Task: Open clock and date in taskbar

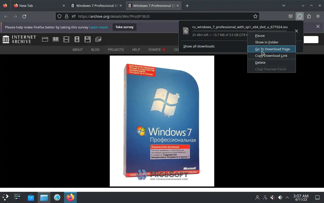Action: point(301,197)
